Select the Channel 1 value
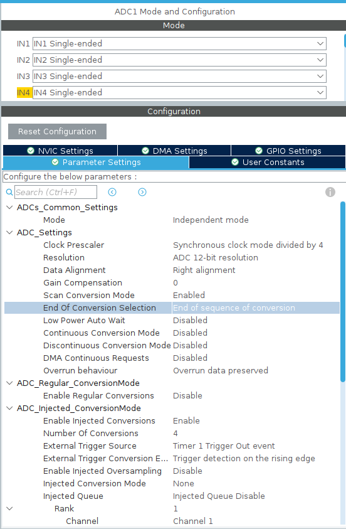This screenshot has width=346, height=529. point(192,521)
